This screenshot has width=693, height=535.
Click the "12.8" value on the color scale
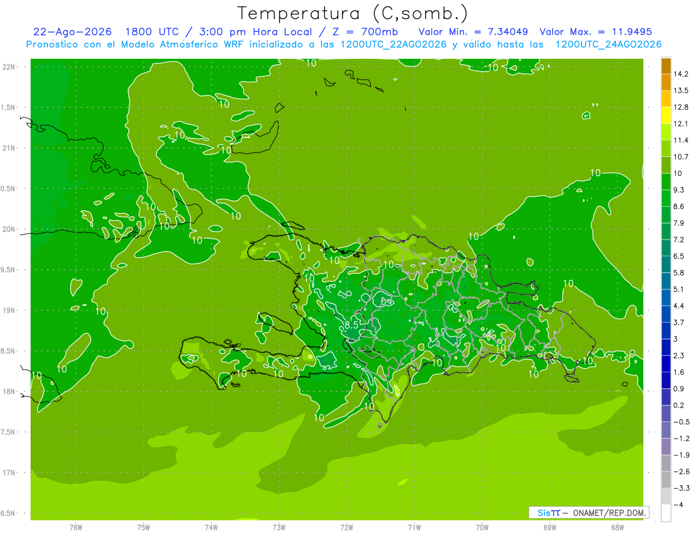(681, 107)
